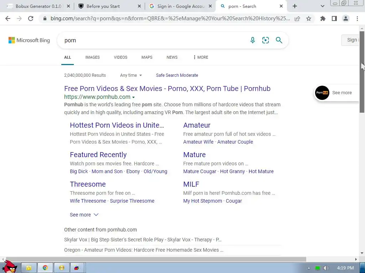
Task: Click inside the Bing search box
Action: (154, 41)
